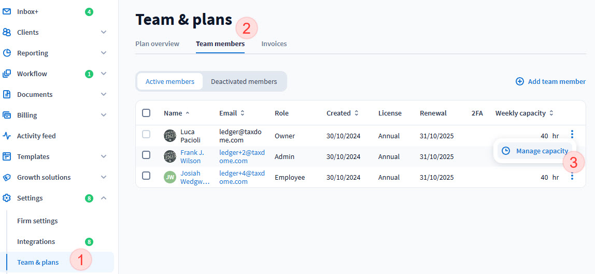
Task: Show Deactivated members list
Action: [244, 81]
